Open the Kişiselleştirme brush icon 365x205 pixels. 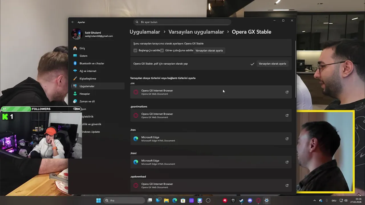click(x=75, y=79)
